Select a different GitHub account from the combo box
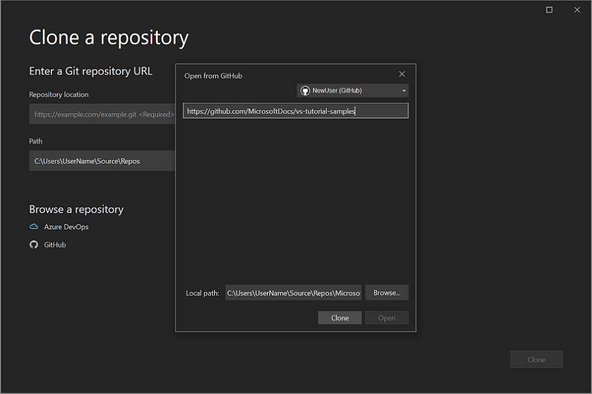The height and width of the screenshot is (394, 592). click(351, 90)
